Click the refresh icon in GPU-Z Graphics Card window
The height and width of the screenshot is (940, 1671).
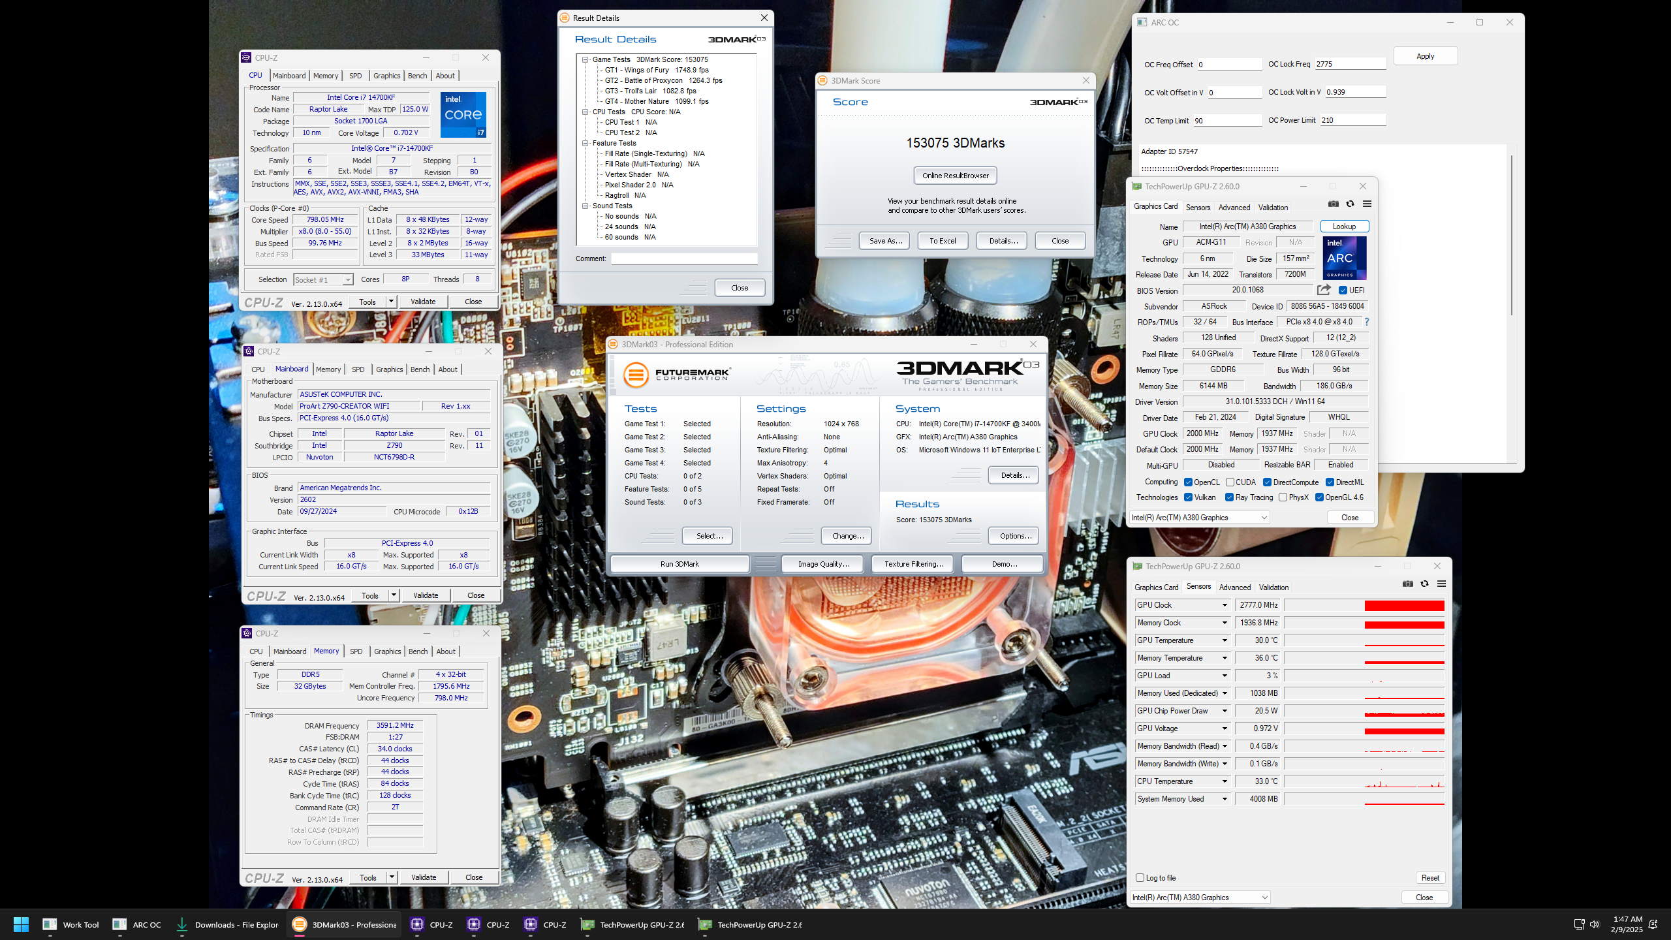1350,204
